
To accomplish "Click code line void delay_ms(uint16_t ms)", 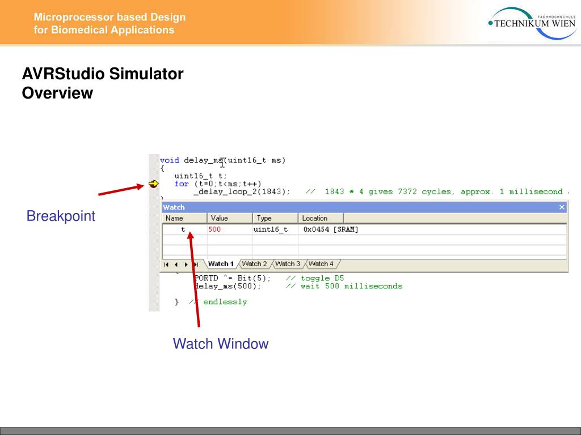I will tap(222, 160).
